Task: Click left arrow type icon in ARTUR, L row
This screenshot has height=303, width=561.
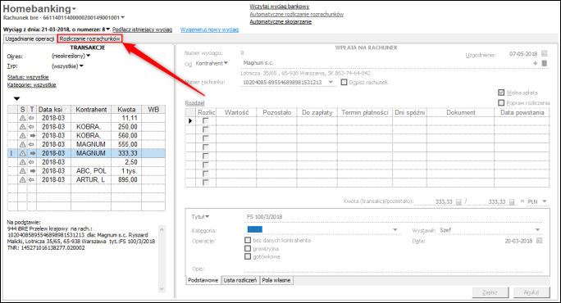Action: 31,179
